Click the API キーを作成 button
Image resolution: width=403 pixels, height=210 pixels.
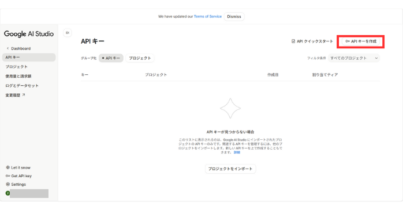click(361, 41)
